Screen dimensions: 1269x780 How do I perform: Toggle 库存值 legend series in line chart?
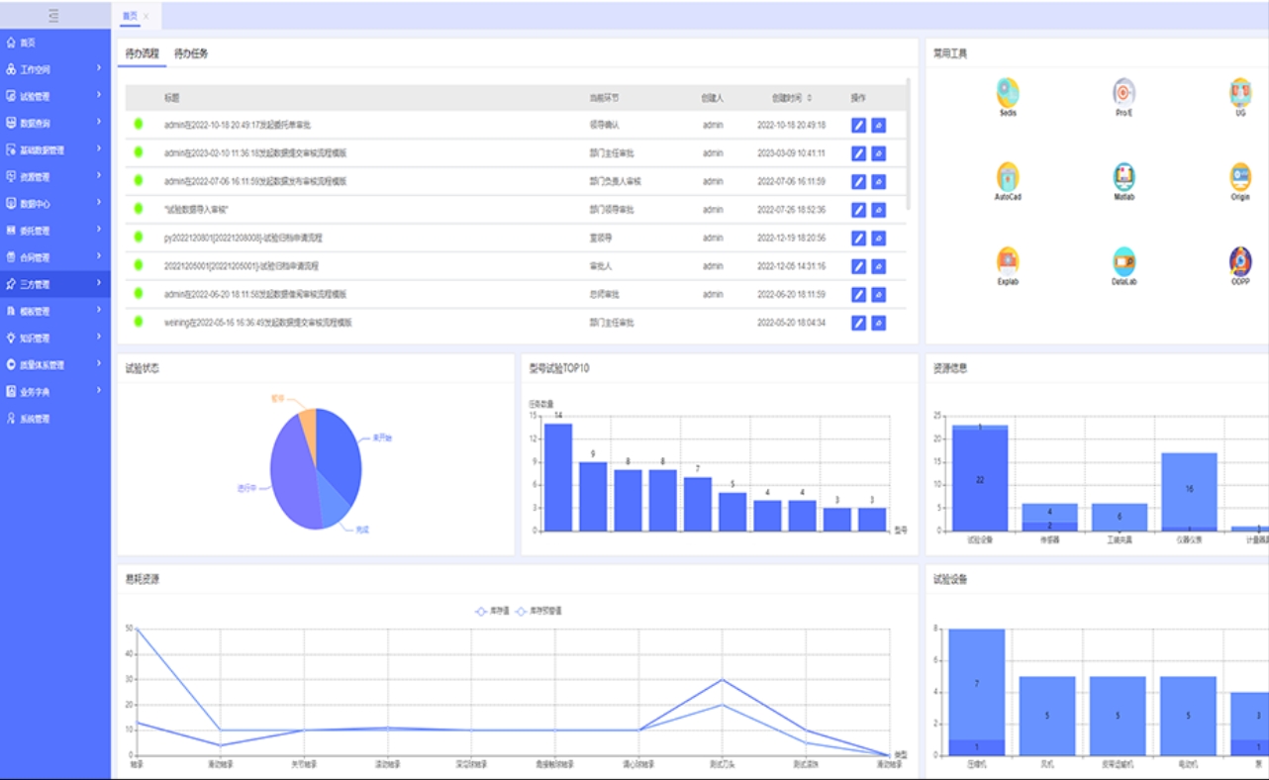coord(490,612)
